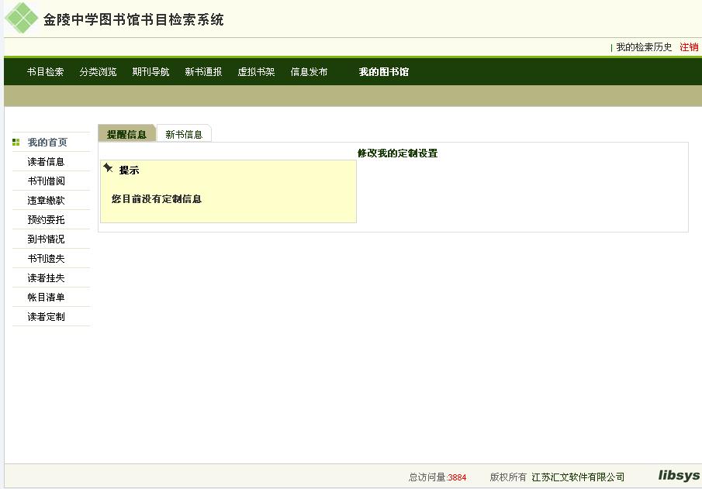Open 修改我的定制设置 link

click(398, 153)
